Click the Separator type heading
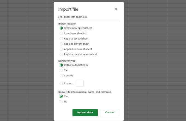The image size is (186, 121). [67, 61]
